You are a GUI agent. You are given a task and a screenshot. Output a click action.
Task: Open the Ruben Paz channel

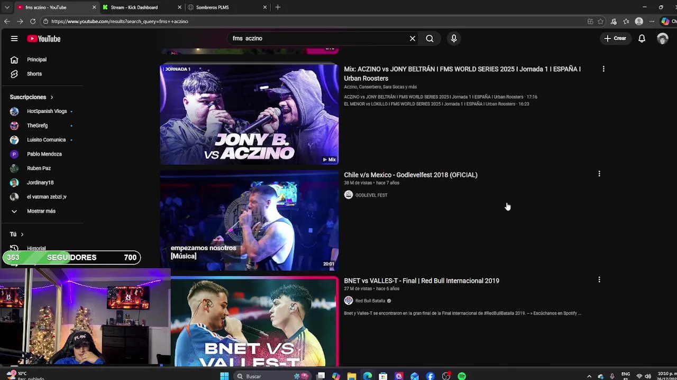tap(39, 168)
